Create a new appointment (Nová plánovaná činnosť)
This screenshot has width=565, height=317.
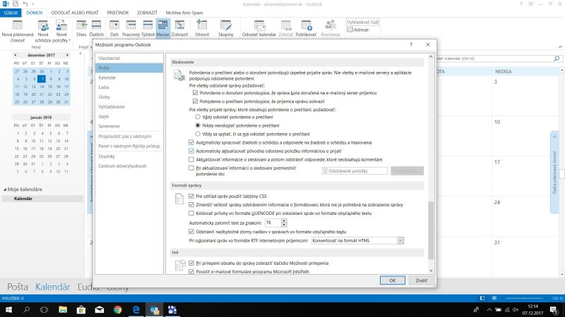click(17, 31)
